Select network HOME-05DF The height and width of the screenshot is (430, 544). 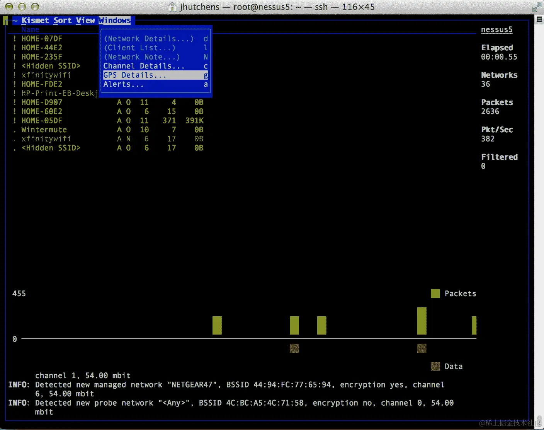click(108, 121)
